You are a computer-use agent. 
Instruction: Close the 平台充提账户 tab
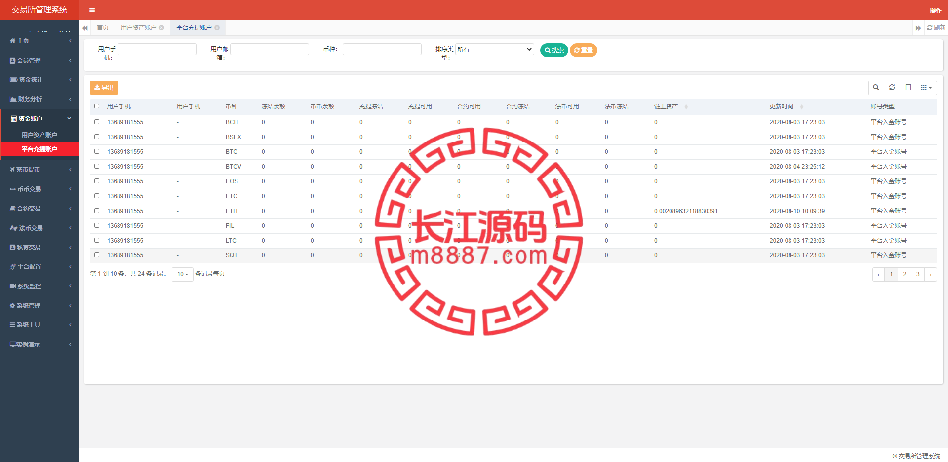tap(217, 28)
